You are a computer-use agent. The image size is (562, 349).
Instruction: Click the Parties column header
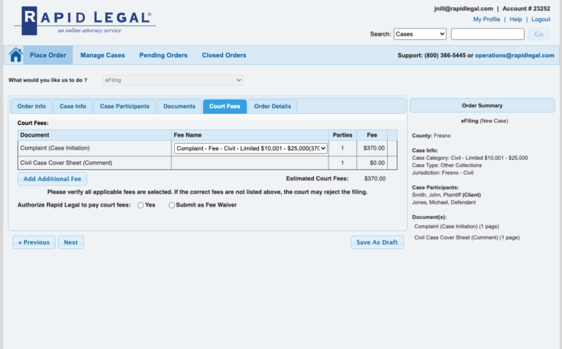pyautogui.click(x=342, y=135)
